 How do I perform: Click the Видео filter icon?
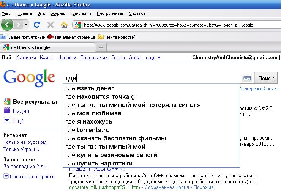pyautogui.click(x=7, y=111)
